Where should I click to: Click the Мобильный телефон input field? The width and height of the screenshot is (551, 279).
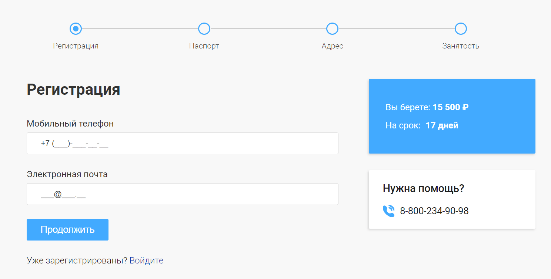tap(182, 143)
